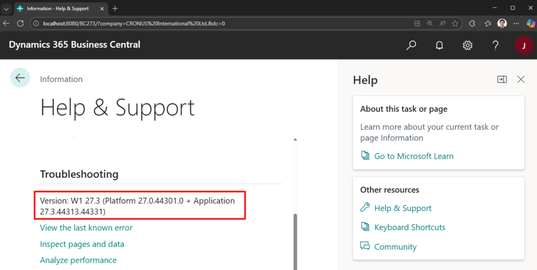Expand the tab search dropdown chevron

click(x=6, y=8)
